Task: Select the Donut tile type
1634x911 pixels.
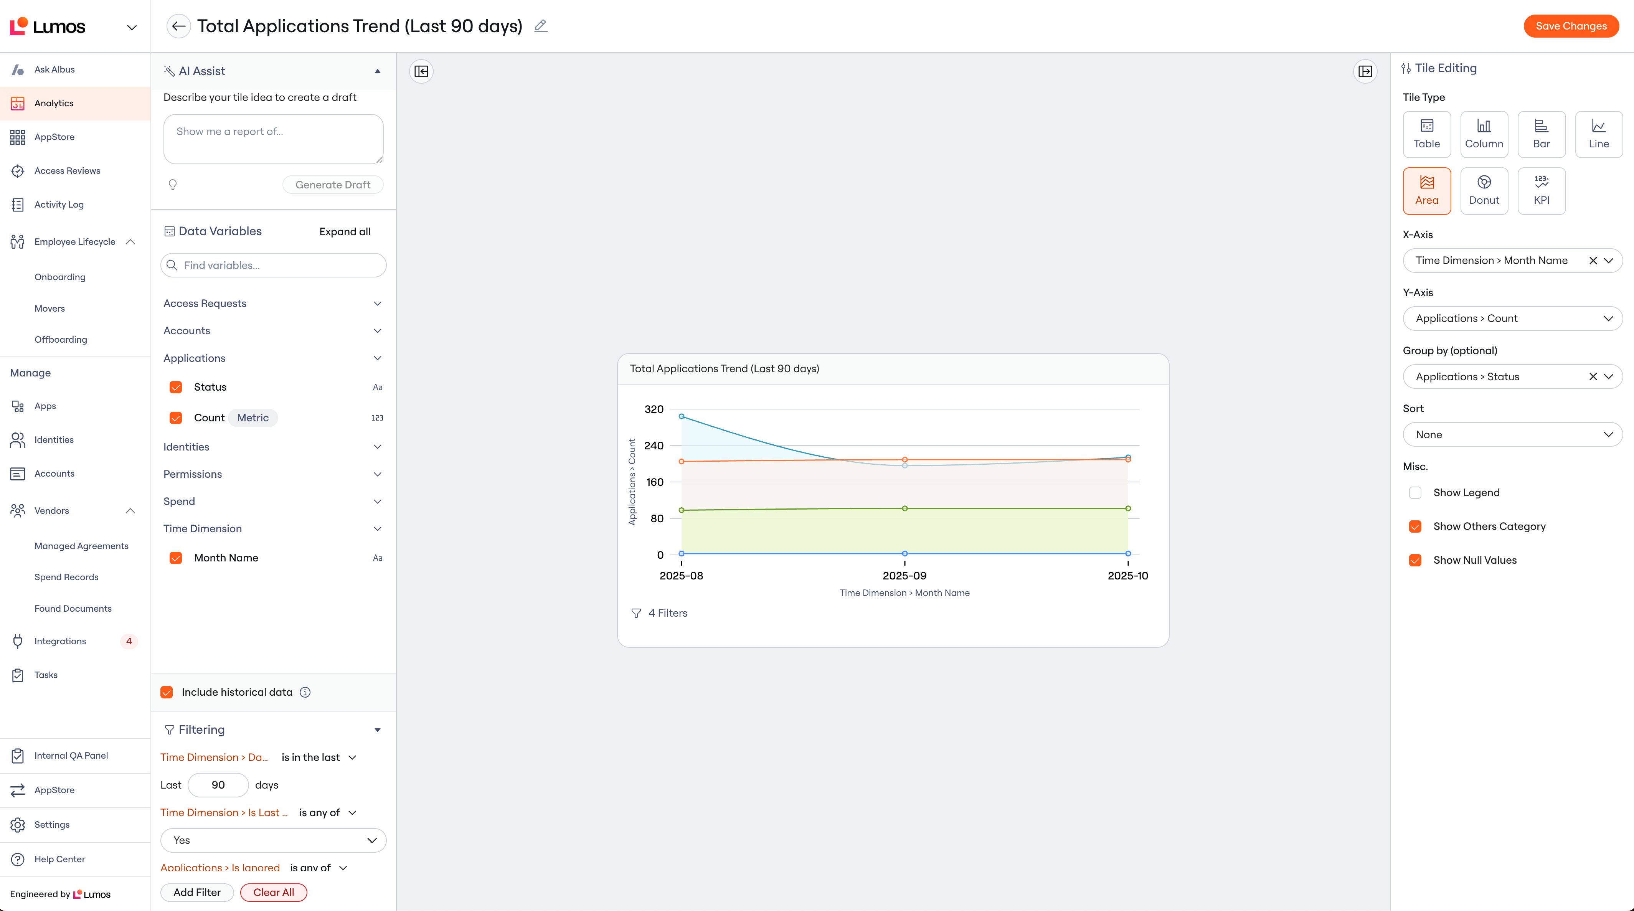Action: pyautogui.click(x=1484, y=191)
